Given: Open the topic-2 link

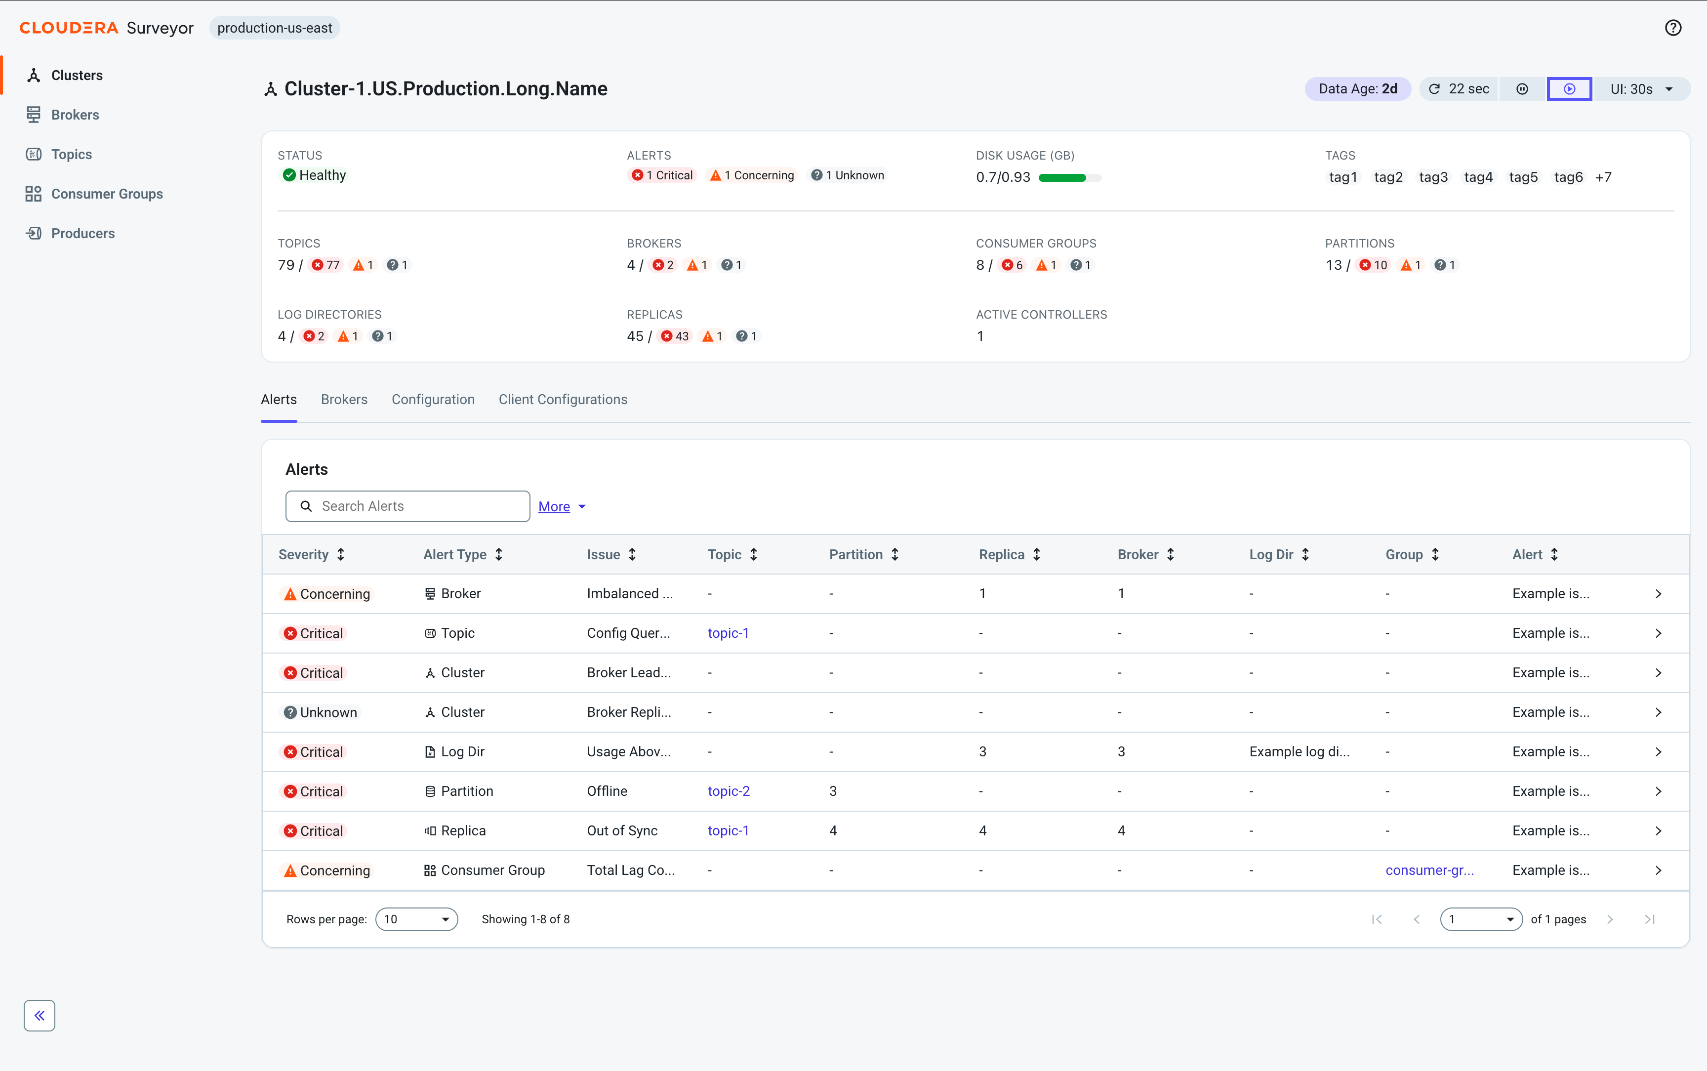Looking at the screenshot, I should click(729, 791).
